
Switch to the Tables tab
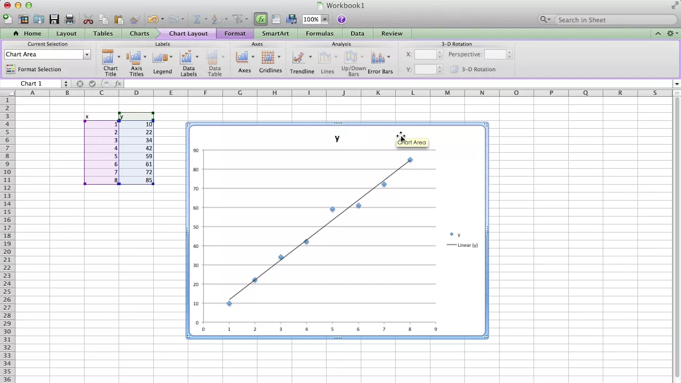coord(103,33)
